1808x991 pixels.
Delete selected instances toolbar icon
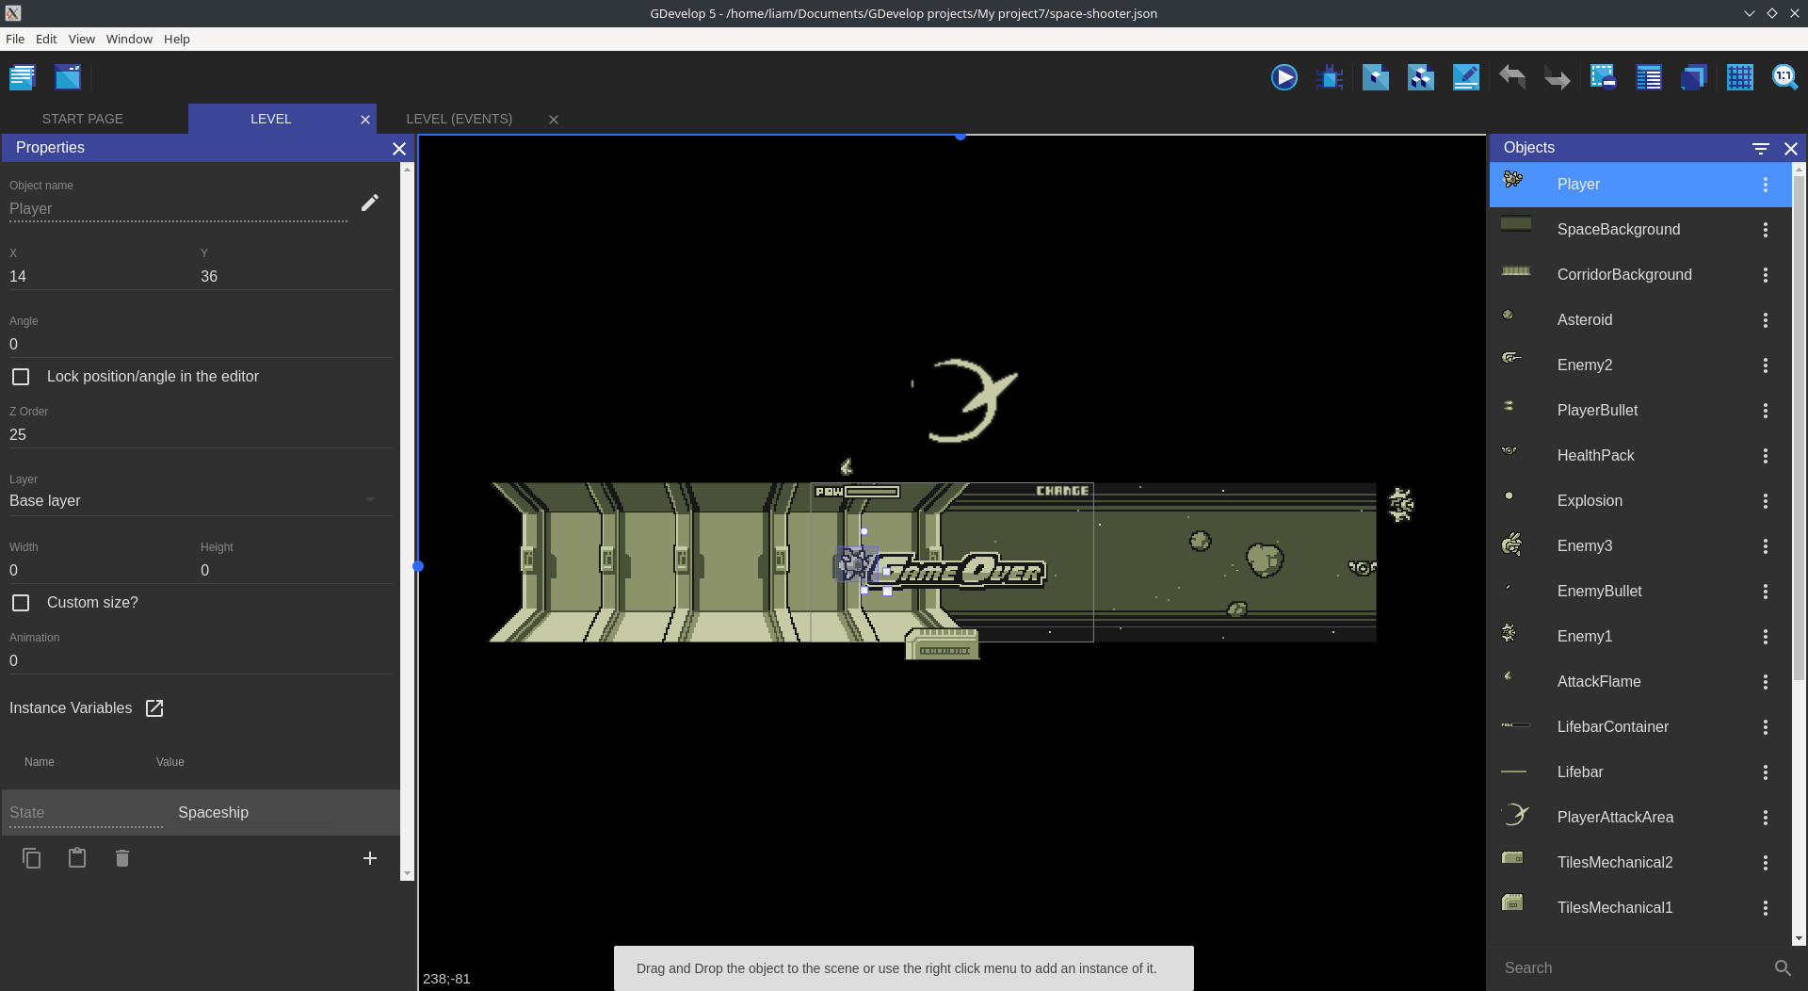click(1603, 77)
